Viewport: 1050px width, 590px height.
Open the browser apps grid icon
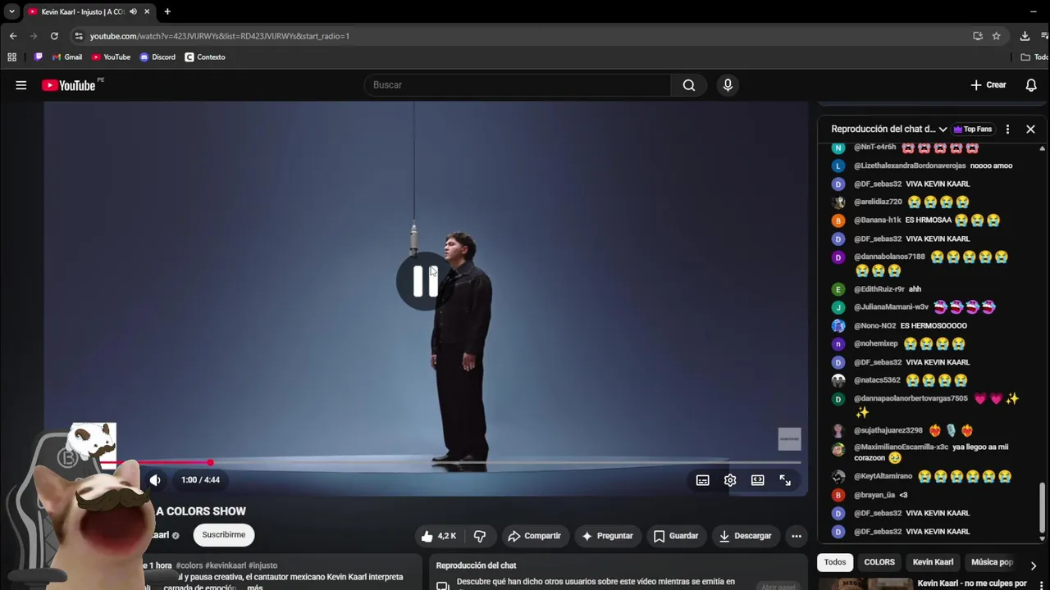(x=11, y=57)
